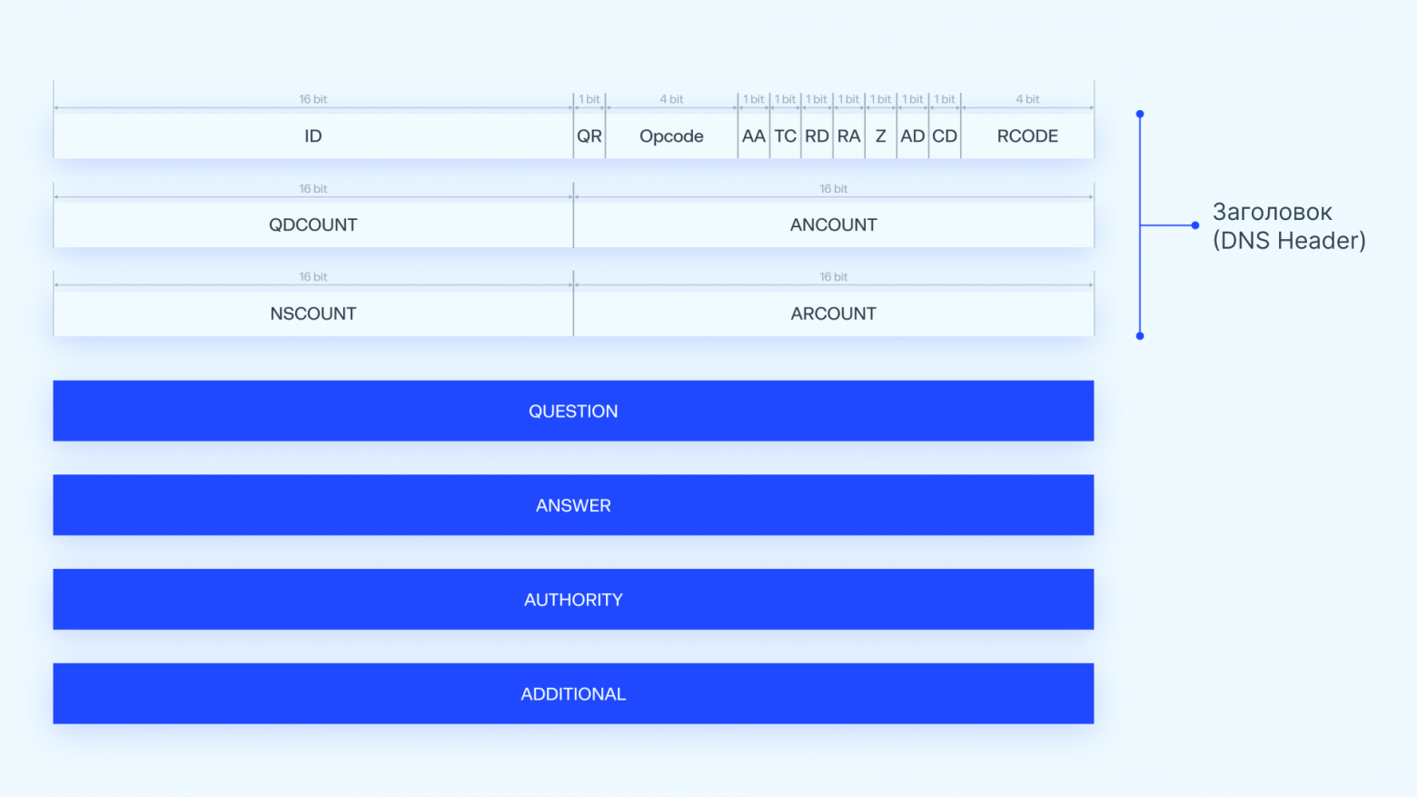Click the ANCOUNT field
Screen dimensions: 1417x797
click(833, 224)
